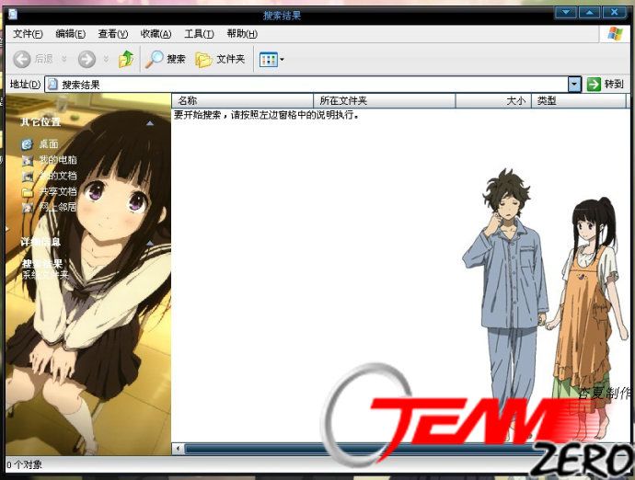The width and height of the screenshot is (635, 480).
Task: Expand the address bar dropdown arrow
Action: [574, 84]
